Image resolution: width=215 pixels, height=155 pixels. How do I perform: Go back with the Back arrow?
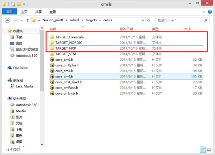coord(8,20)
